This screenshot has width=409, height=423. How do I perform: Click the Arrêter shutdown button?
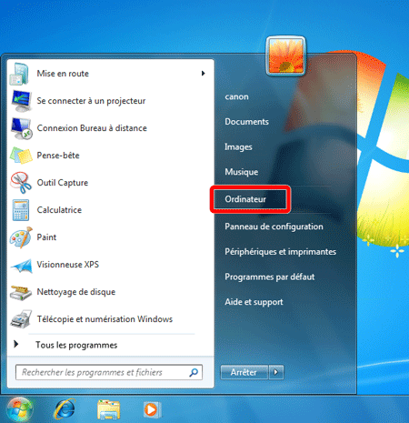click(x=244, y=372)
